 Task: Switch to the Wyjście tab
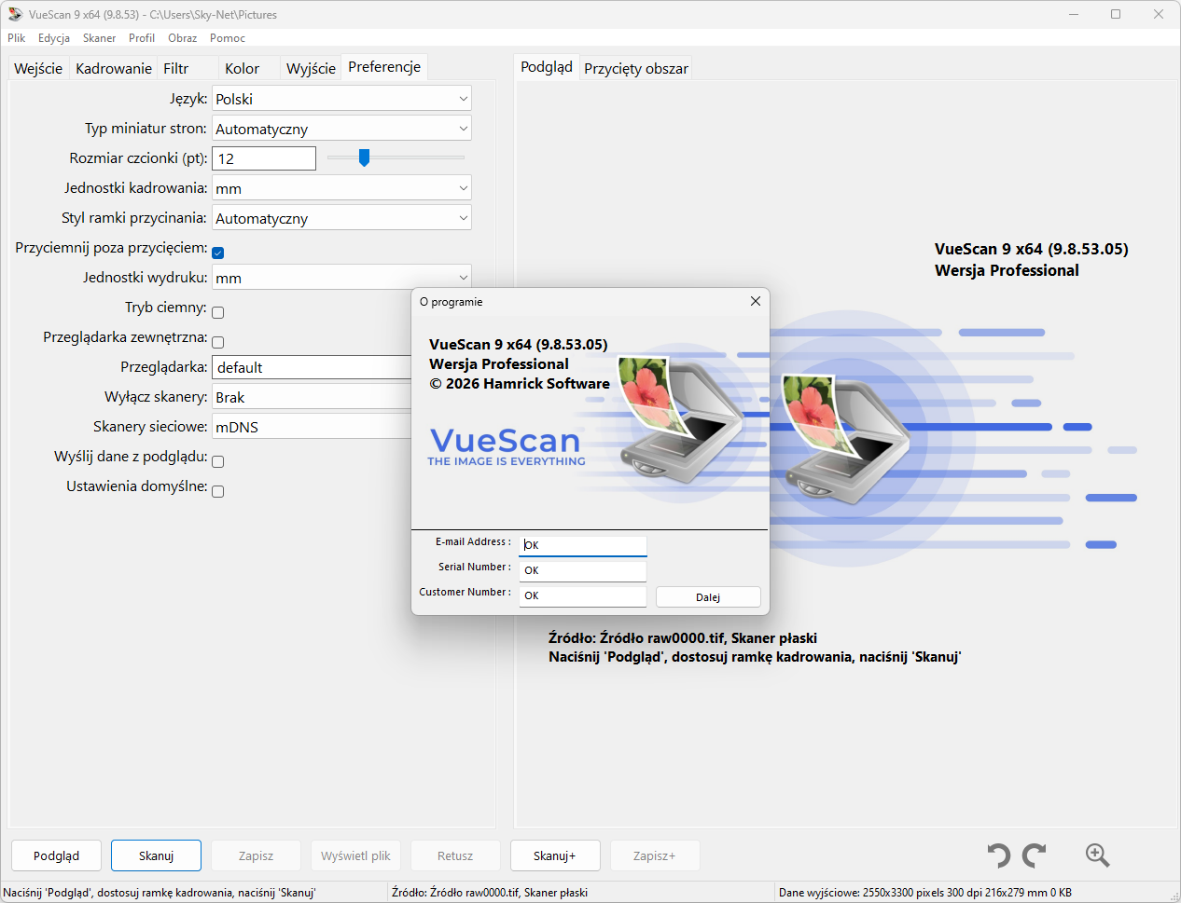311,68
